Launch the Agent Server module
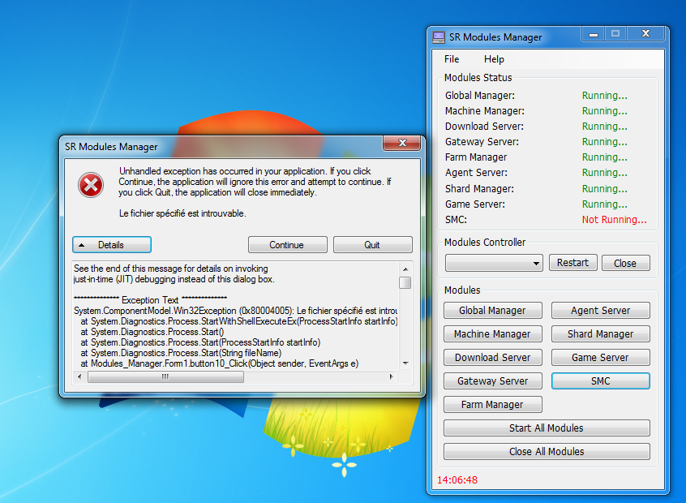 click(600, 310)
